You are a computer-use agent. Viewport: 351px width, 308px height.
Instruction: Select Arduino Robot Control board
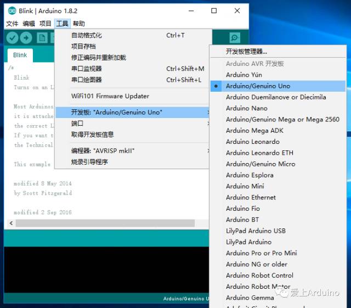[x=278, y=276]
